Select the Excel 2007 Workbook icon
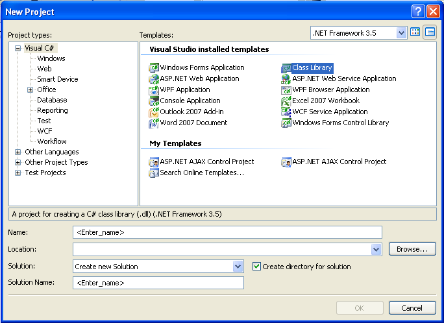The height and width of the screenshot is (323, 444). [286, 101]
